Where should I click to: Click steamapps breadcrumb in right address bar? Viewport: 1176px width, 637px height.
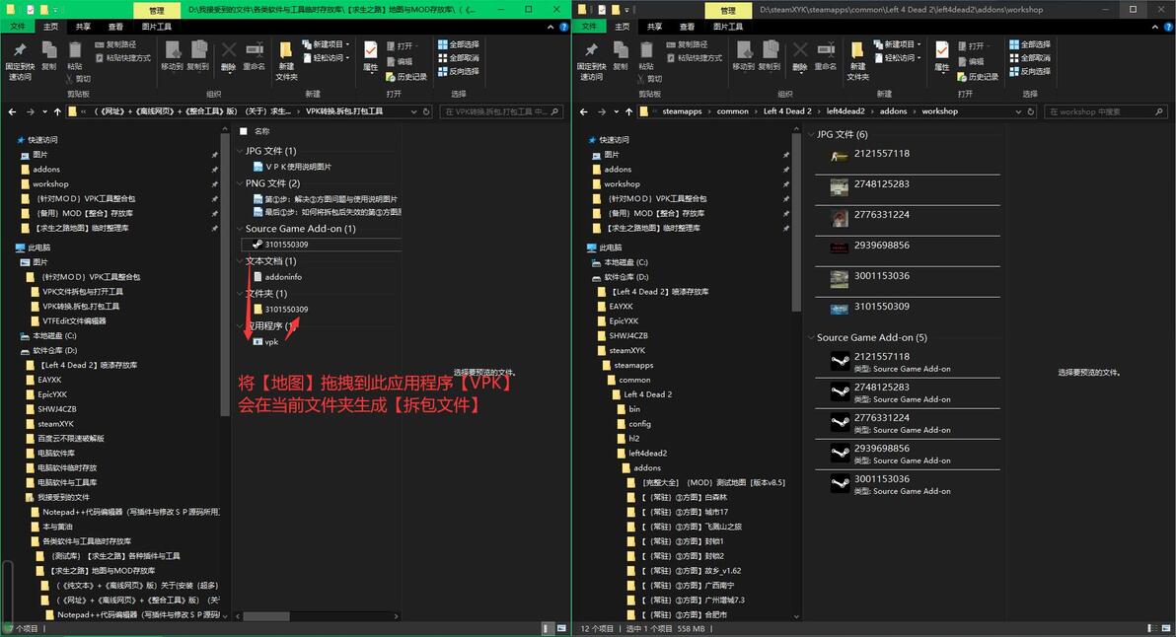coord(682,111)
